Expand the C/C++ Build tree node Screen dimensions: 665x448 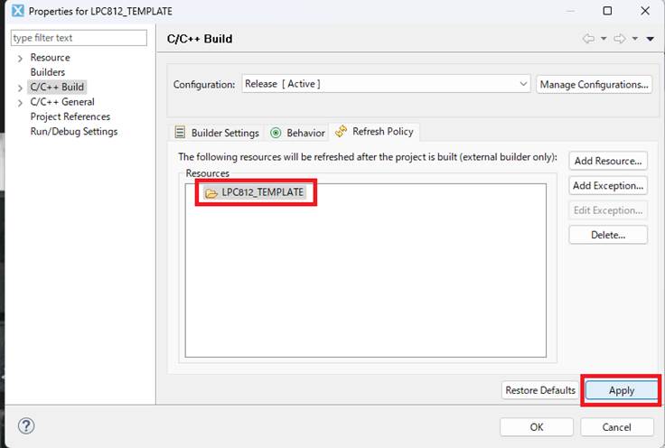(20, 88)
